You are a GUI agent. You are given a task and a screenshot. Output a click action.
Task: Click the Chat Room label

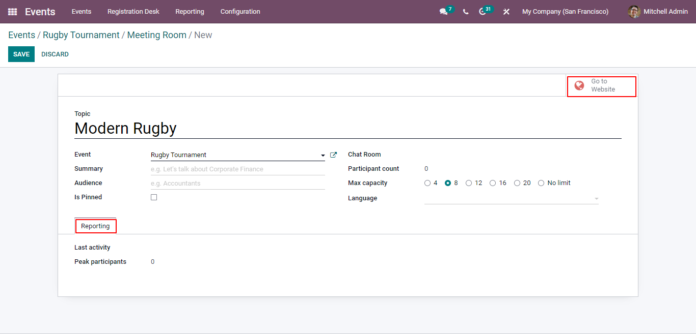364,155
